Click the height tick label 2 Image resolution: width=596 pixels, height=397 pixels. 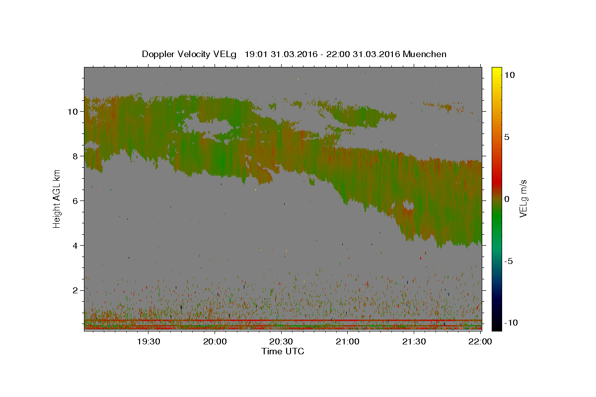(x=75, y=290)
